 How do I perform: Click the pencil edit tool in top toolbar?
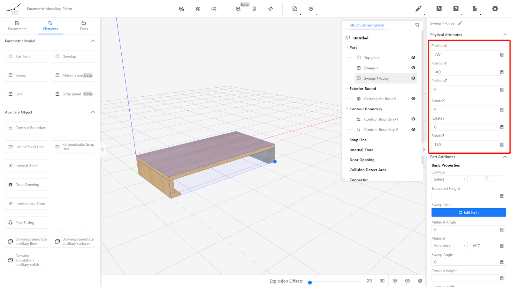(x=418, y=9)
